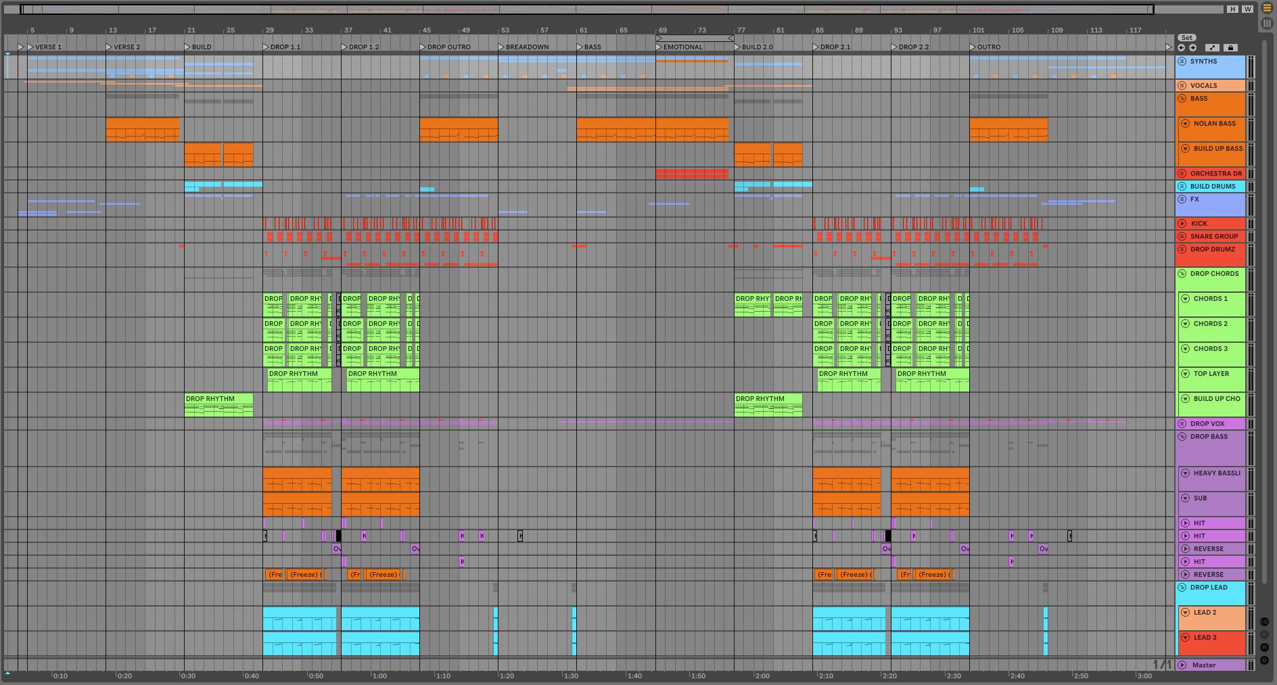Click DROP VOX group fold icon
Screen dimensions: 1277x685
coord(1182,424)
